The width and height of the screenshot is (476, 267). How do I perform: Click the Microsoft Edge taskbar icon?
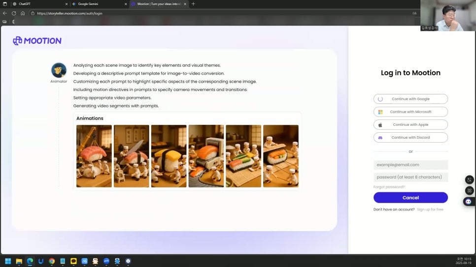tap(30, 261)
